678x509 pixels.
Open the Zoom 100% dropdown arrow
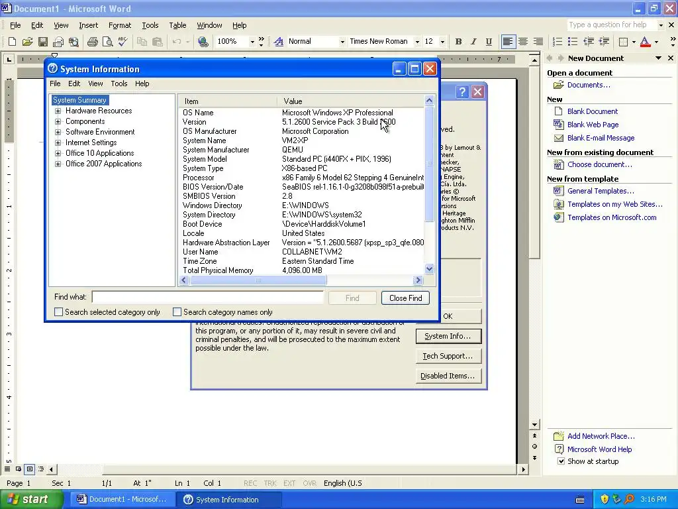coord(252,42)
